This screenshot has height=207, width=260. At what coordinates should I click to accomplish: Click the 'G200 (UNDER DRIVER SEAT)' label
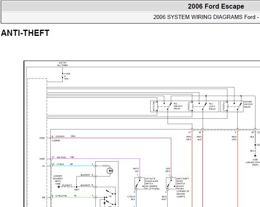(x=253, y=162)
